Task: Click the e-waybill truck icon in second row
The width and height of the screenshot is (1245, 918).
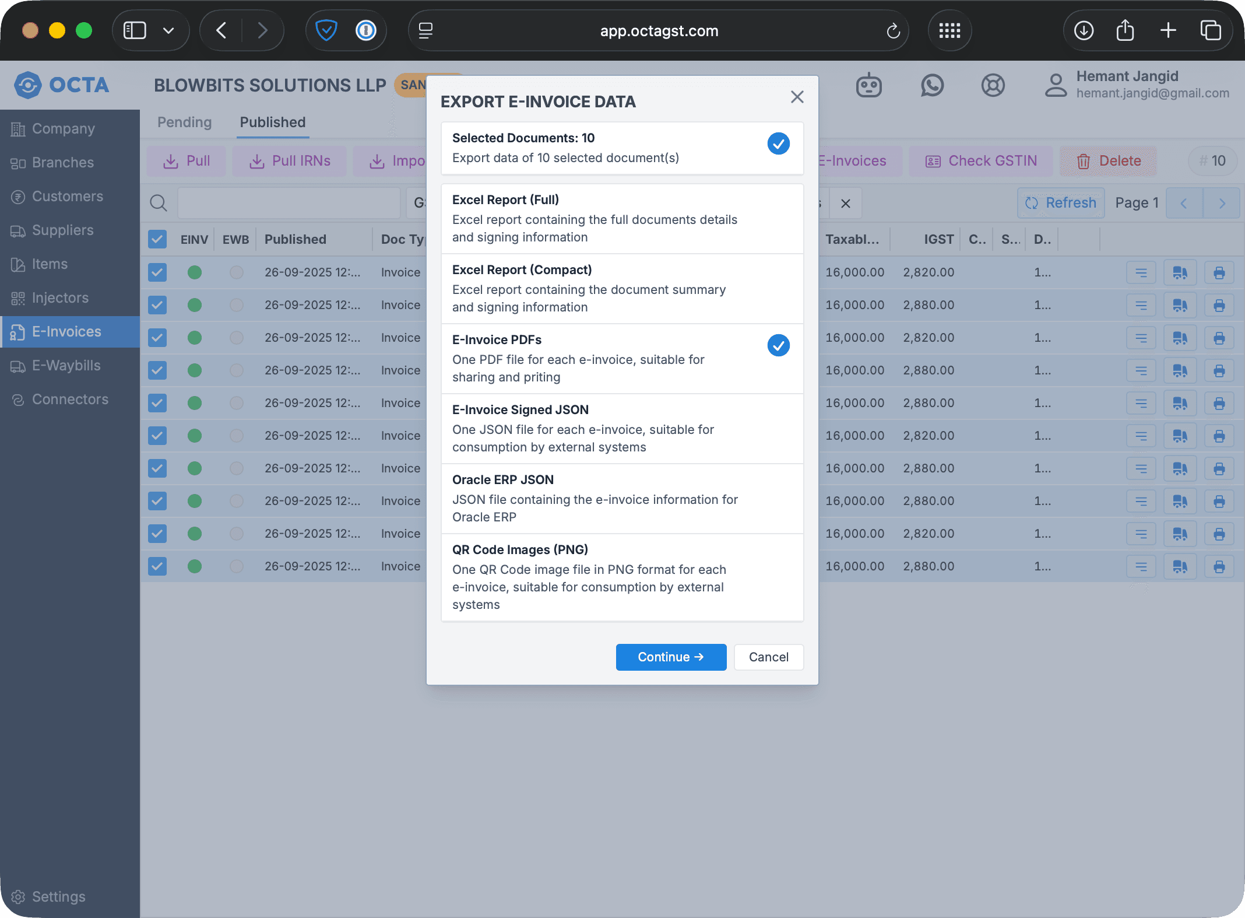Action: 1180,305
